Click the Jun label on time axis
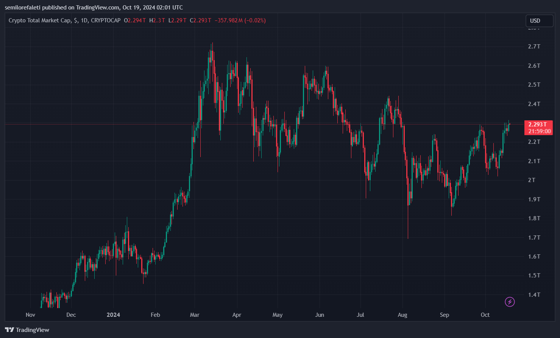The width and height of the screenshot is (560, 338). pos(320,315)
